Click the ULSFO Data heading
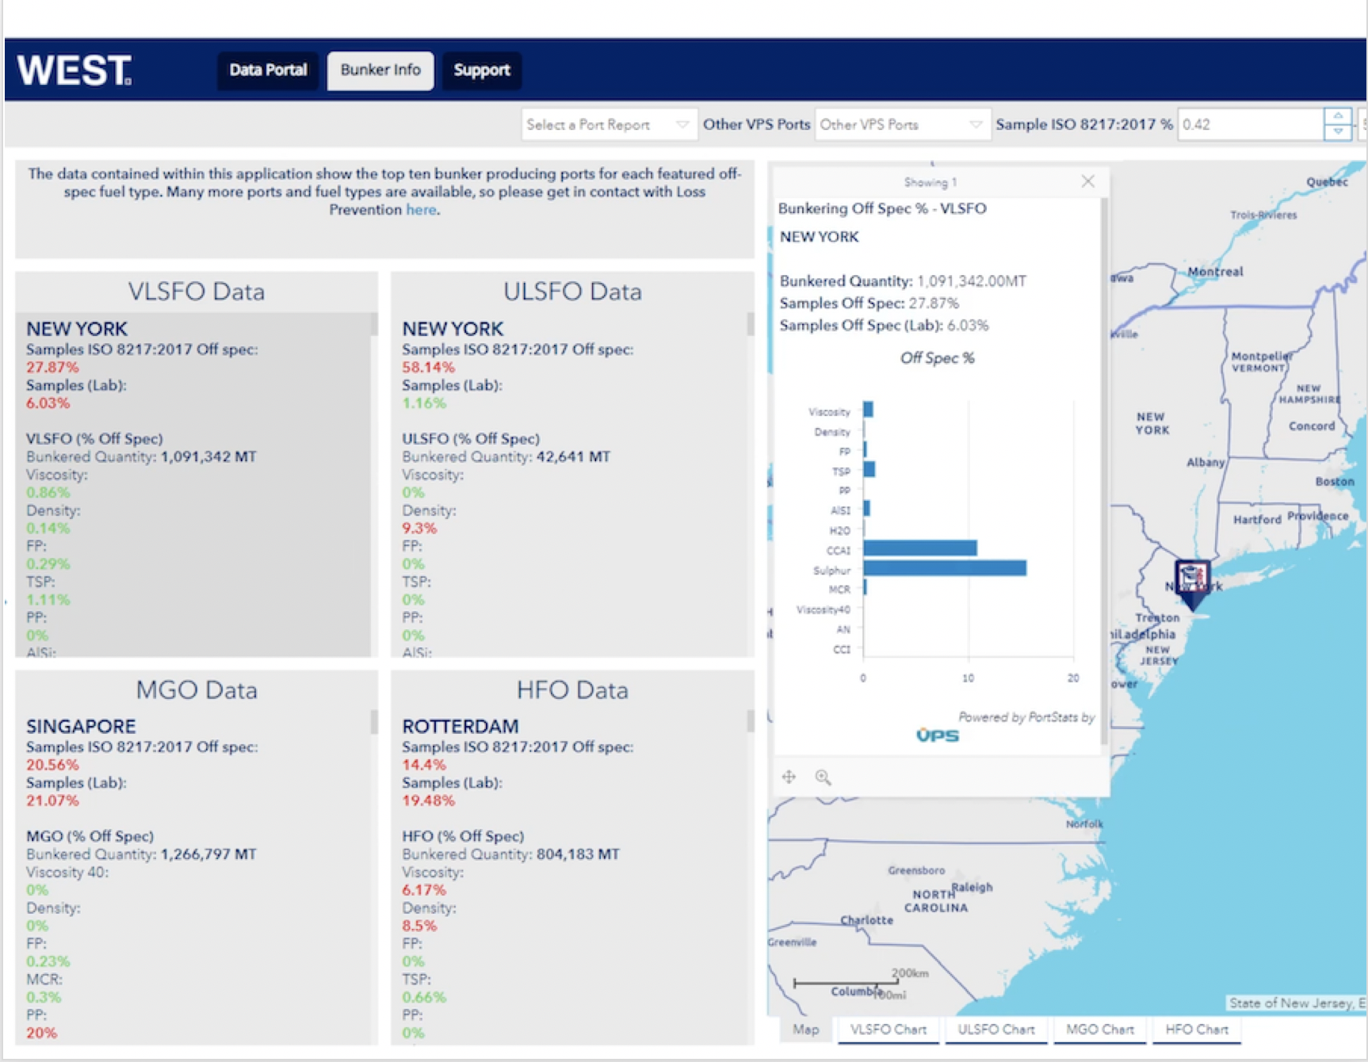1368x1062 pixels. tap(572, 292)
